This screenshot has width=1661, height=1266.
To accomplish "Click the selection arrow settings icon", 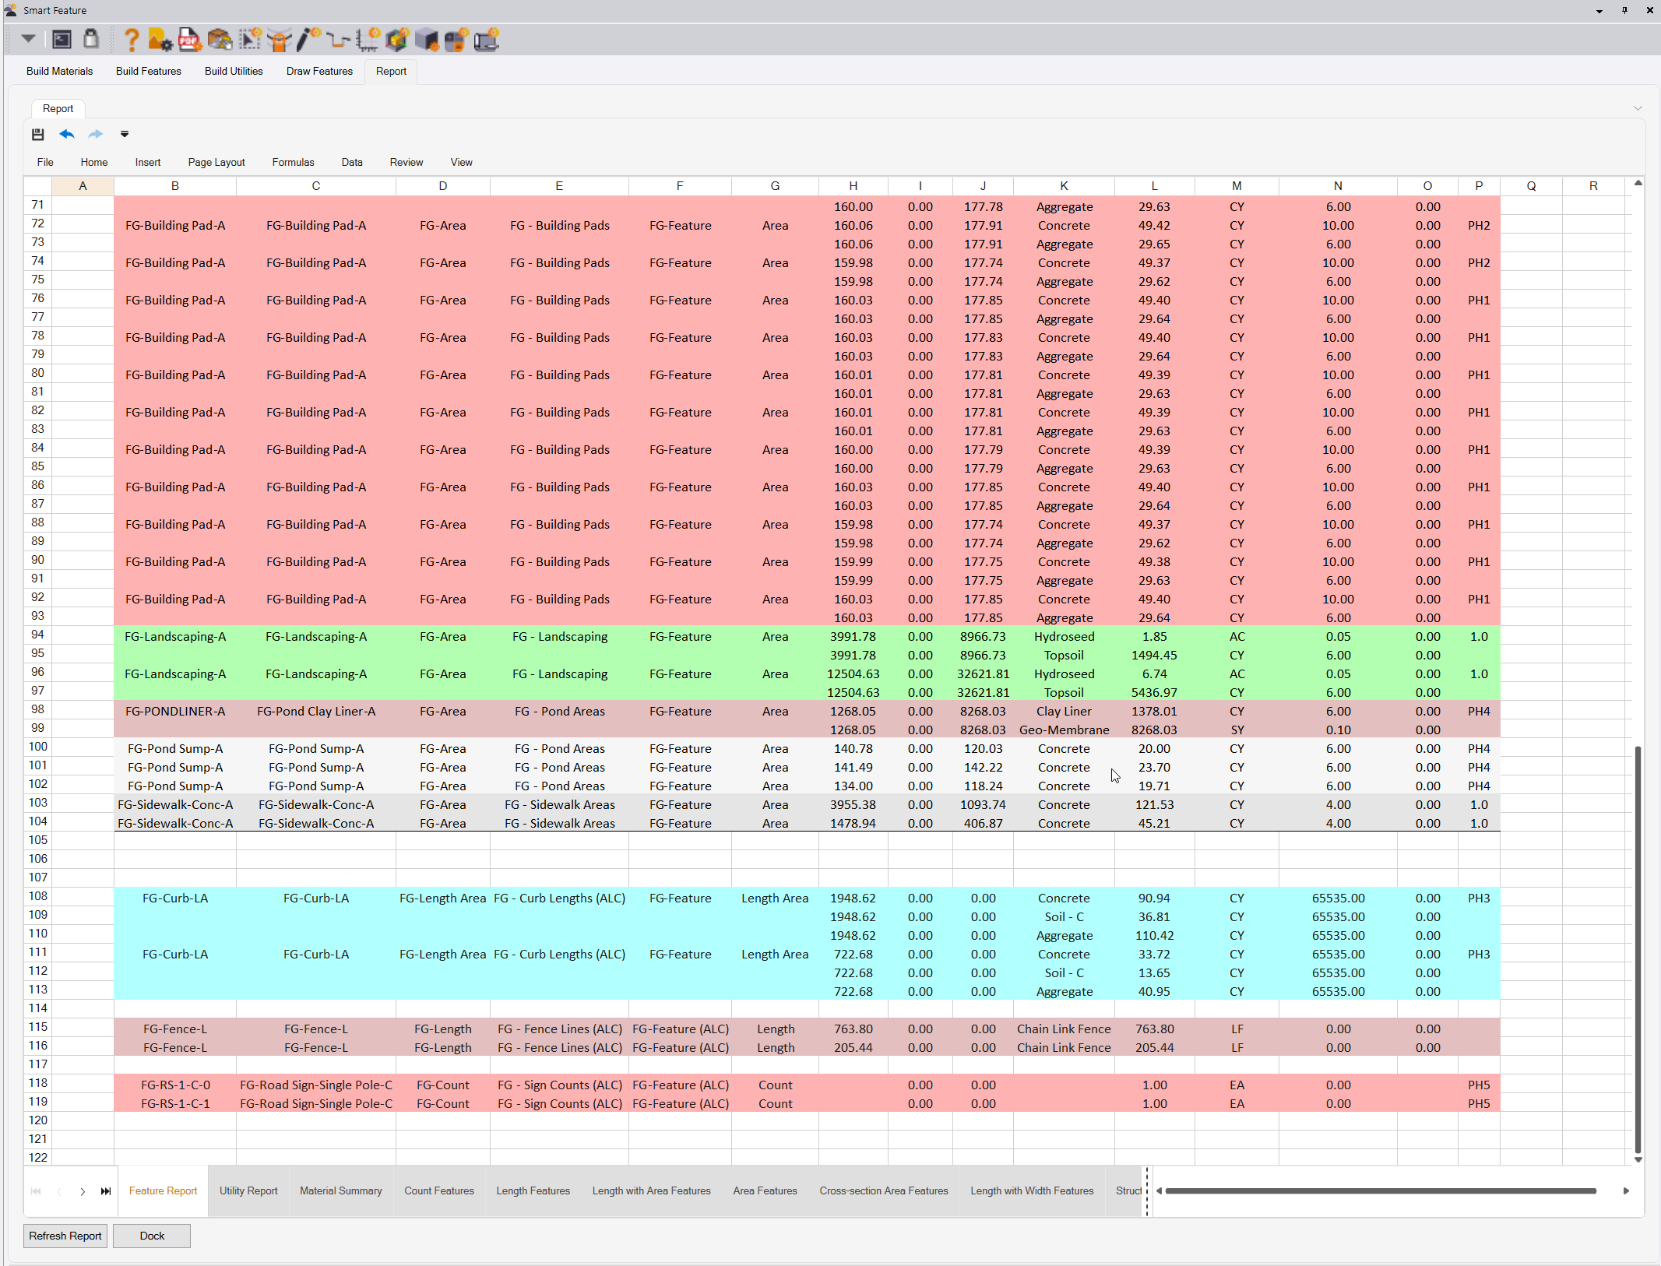I will point(250,40).
